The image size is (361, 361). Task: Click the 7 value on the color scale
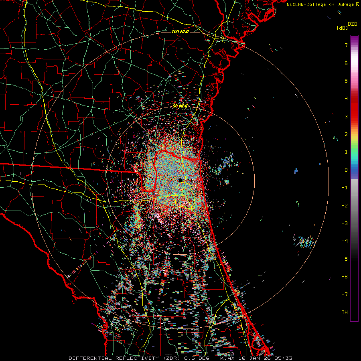click(346, 45)
